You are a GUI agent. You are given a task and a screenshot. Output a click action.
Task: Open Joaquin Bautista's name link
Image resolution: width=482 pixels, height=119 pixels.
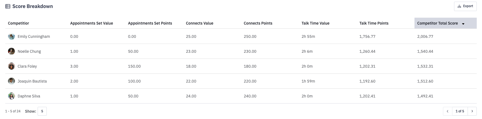tap(32, 81)
